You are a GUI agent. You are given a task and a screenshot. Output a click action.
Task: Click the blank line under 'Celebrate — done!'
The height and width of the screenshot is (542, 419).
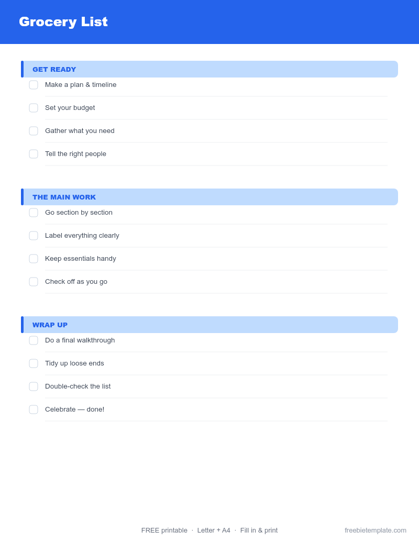pos(216,421)
